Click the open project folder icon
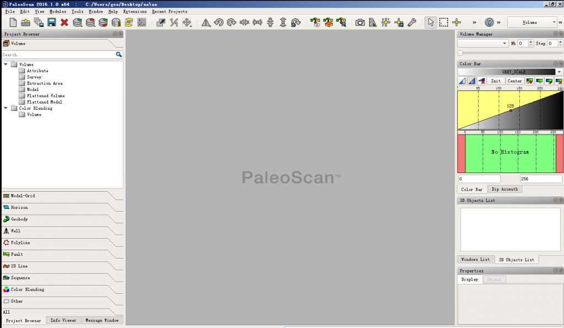The width and height of the screenshot is (564, 328). tap(25, 22)
